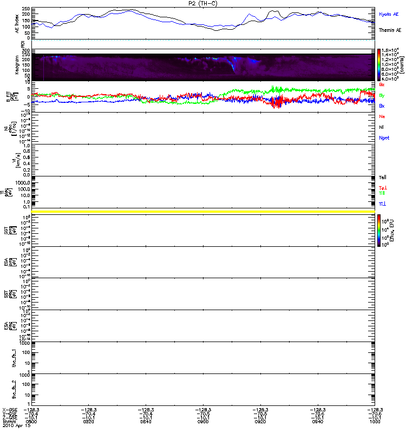
Task: Select the "2010 Apr 15" date label
Action: click(x=17, y=425)
